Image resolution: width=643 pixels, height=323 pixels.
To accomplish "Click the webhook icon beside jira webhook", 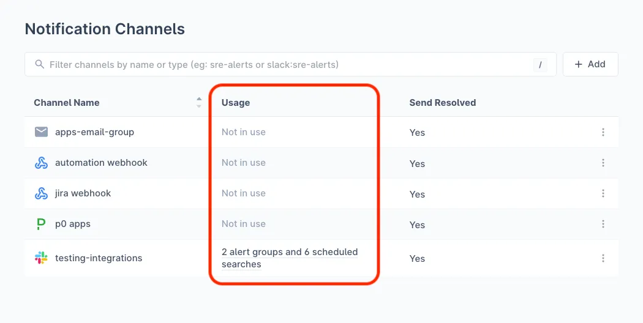I will [41, 193].
